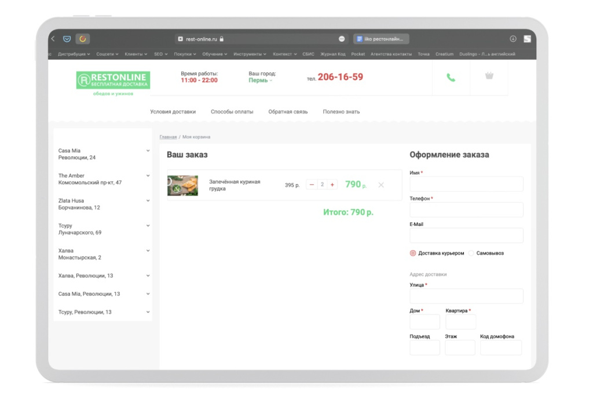Click the yellow crescent extension icon
Screen dimensions: 593x410
pos(82,39)
